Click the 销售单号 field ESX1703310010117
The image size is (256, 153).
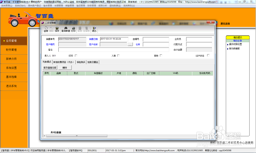point(72,39)
